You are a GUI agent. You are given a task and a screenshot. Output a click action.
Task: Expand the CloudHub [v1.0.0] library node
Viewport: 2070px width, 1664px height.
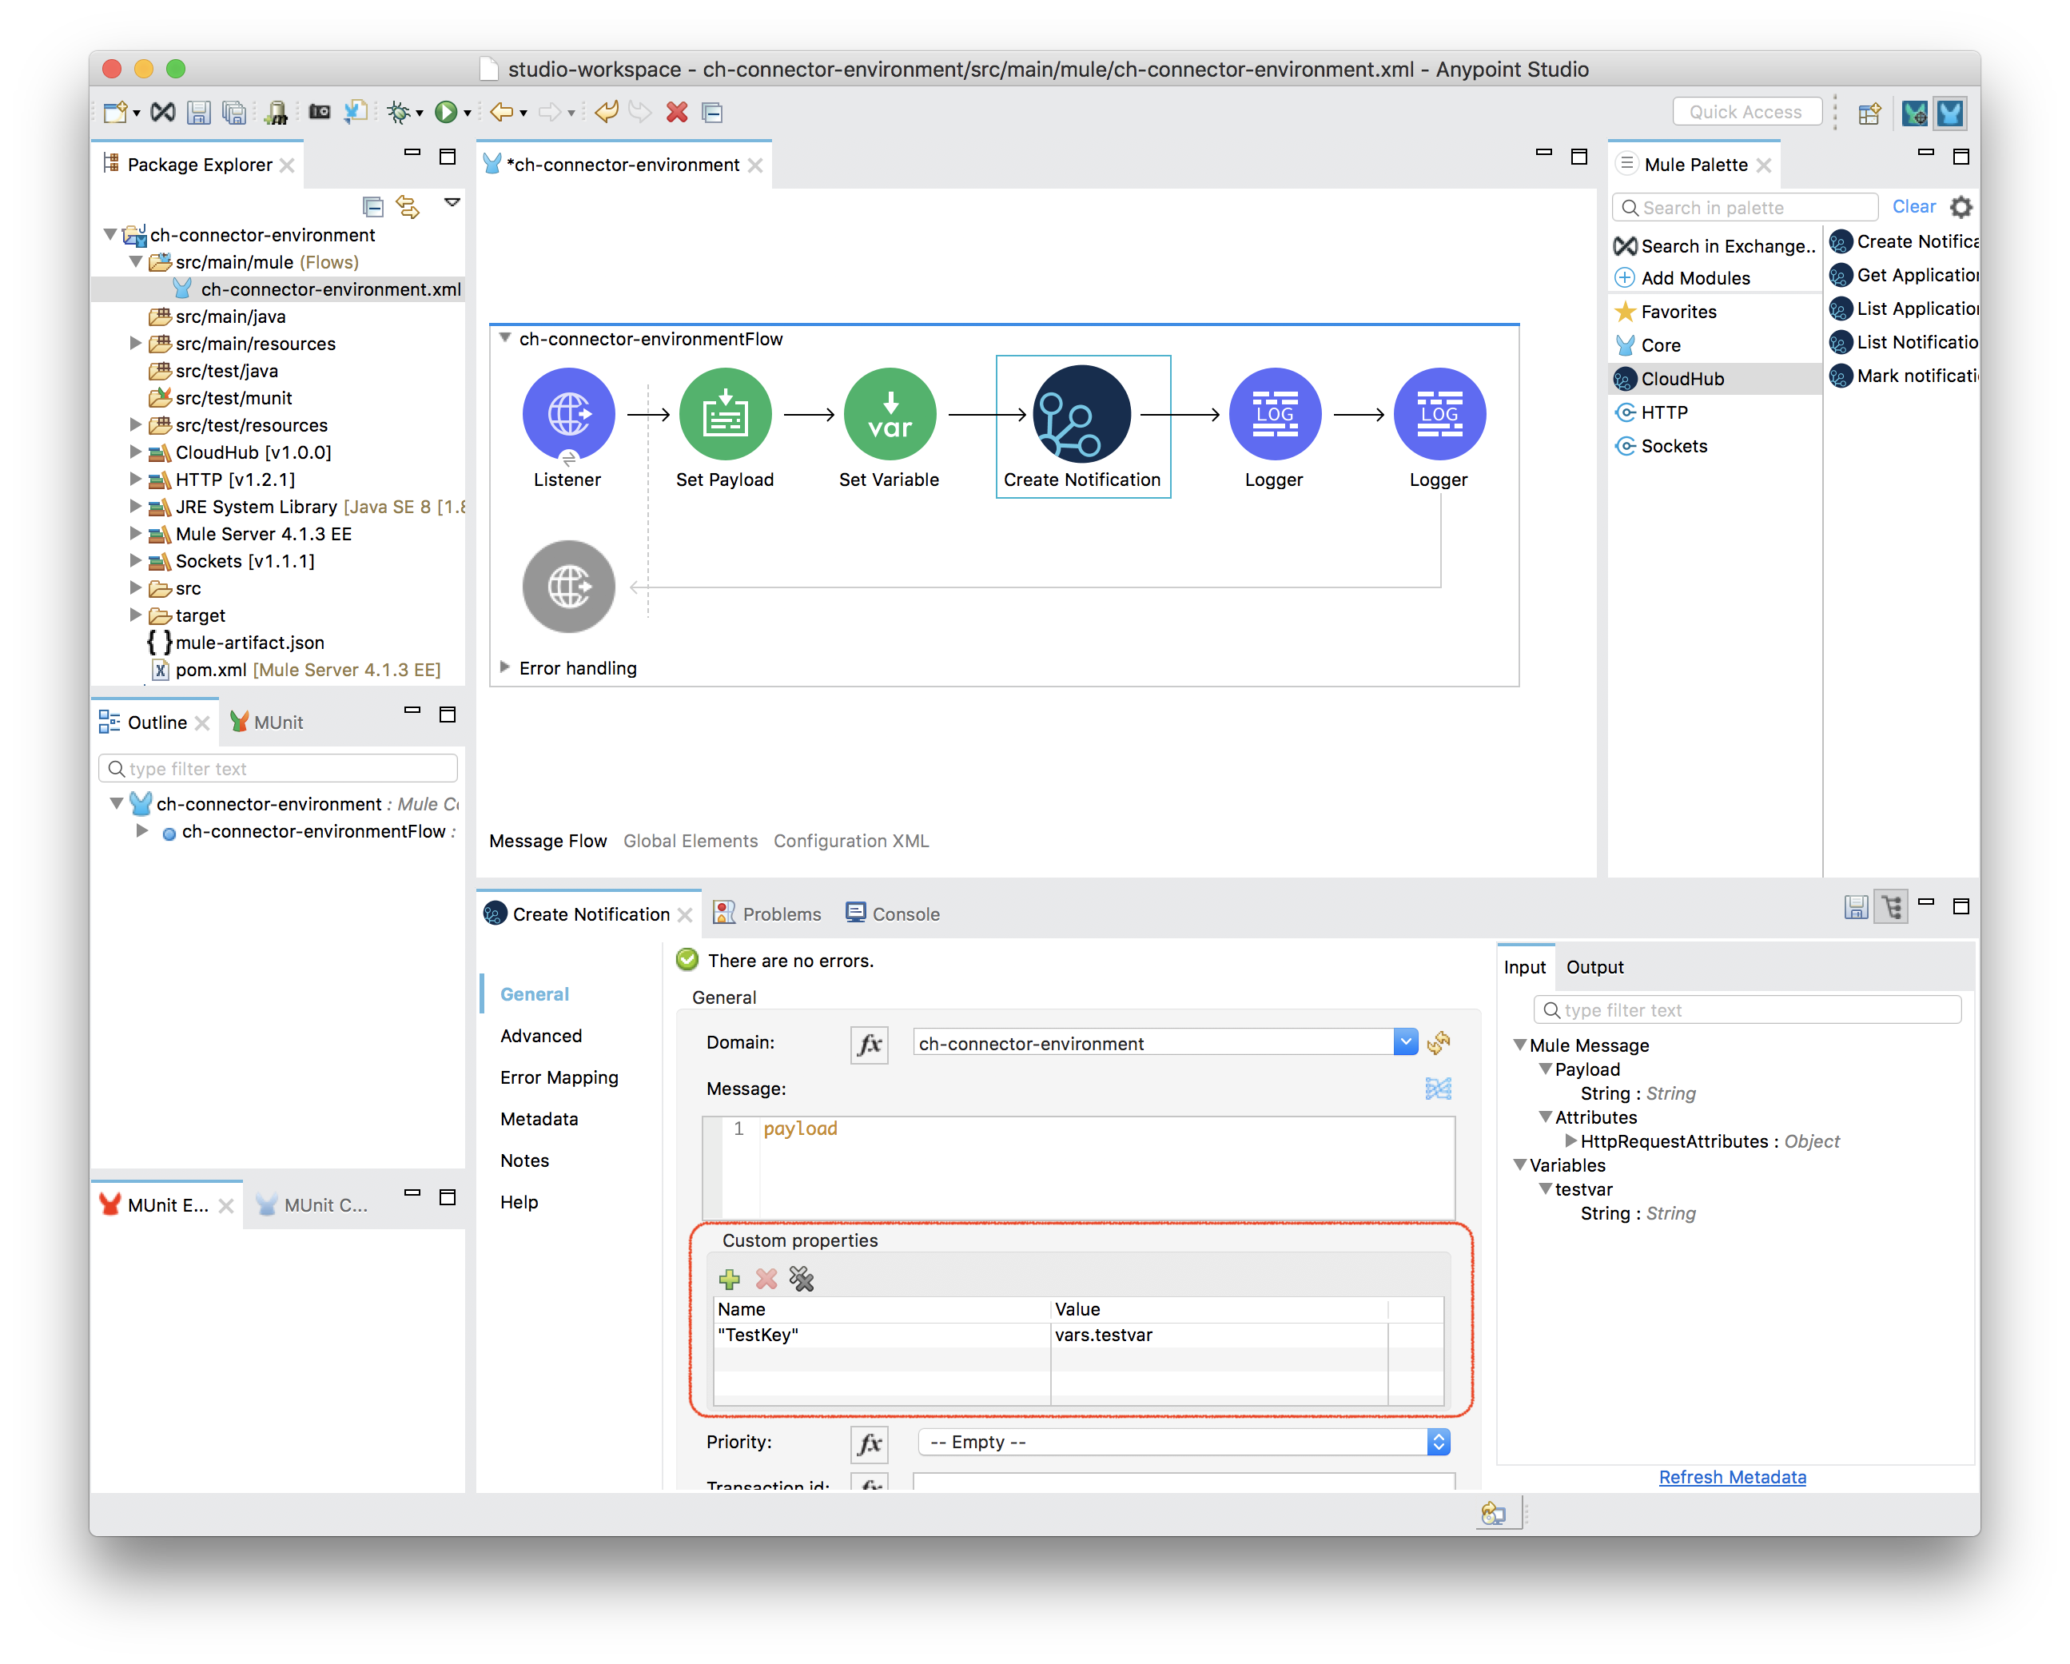[135, 452]
